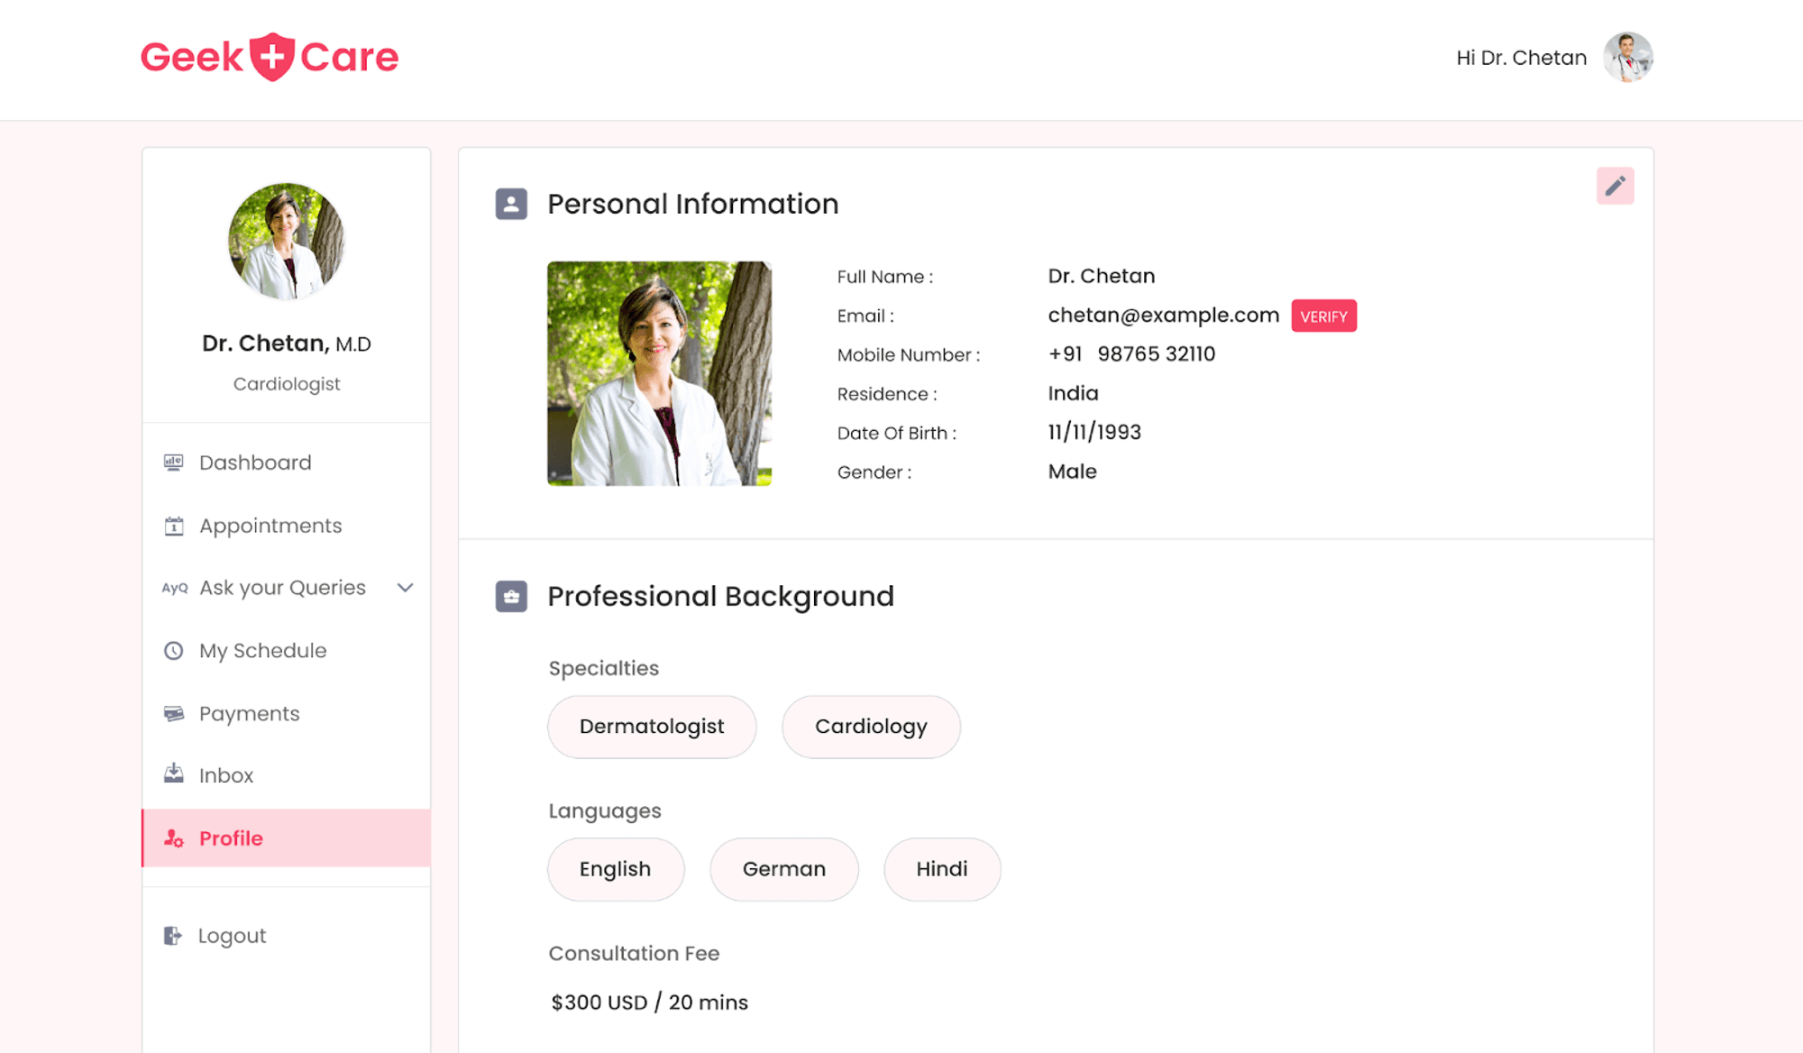Click the Payments sidebar icon
This screenshot has width=1803, height=1053.
(174, 713)
